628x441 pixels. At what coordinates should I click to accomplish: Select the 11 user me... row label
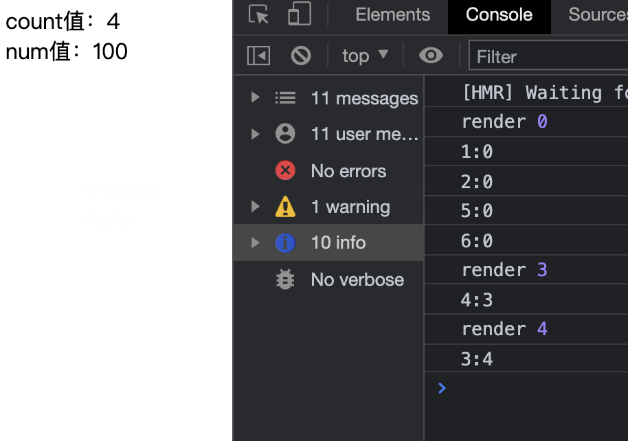click(x=365, y=134)
